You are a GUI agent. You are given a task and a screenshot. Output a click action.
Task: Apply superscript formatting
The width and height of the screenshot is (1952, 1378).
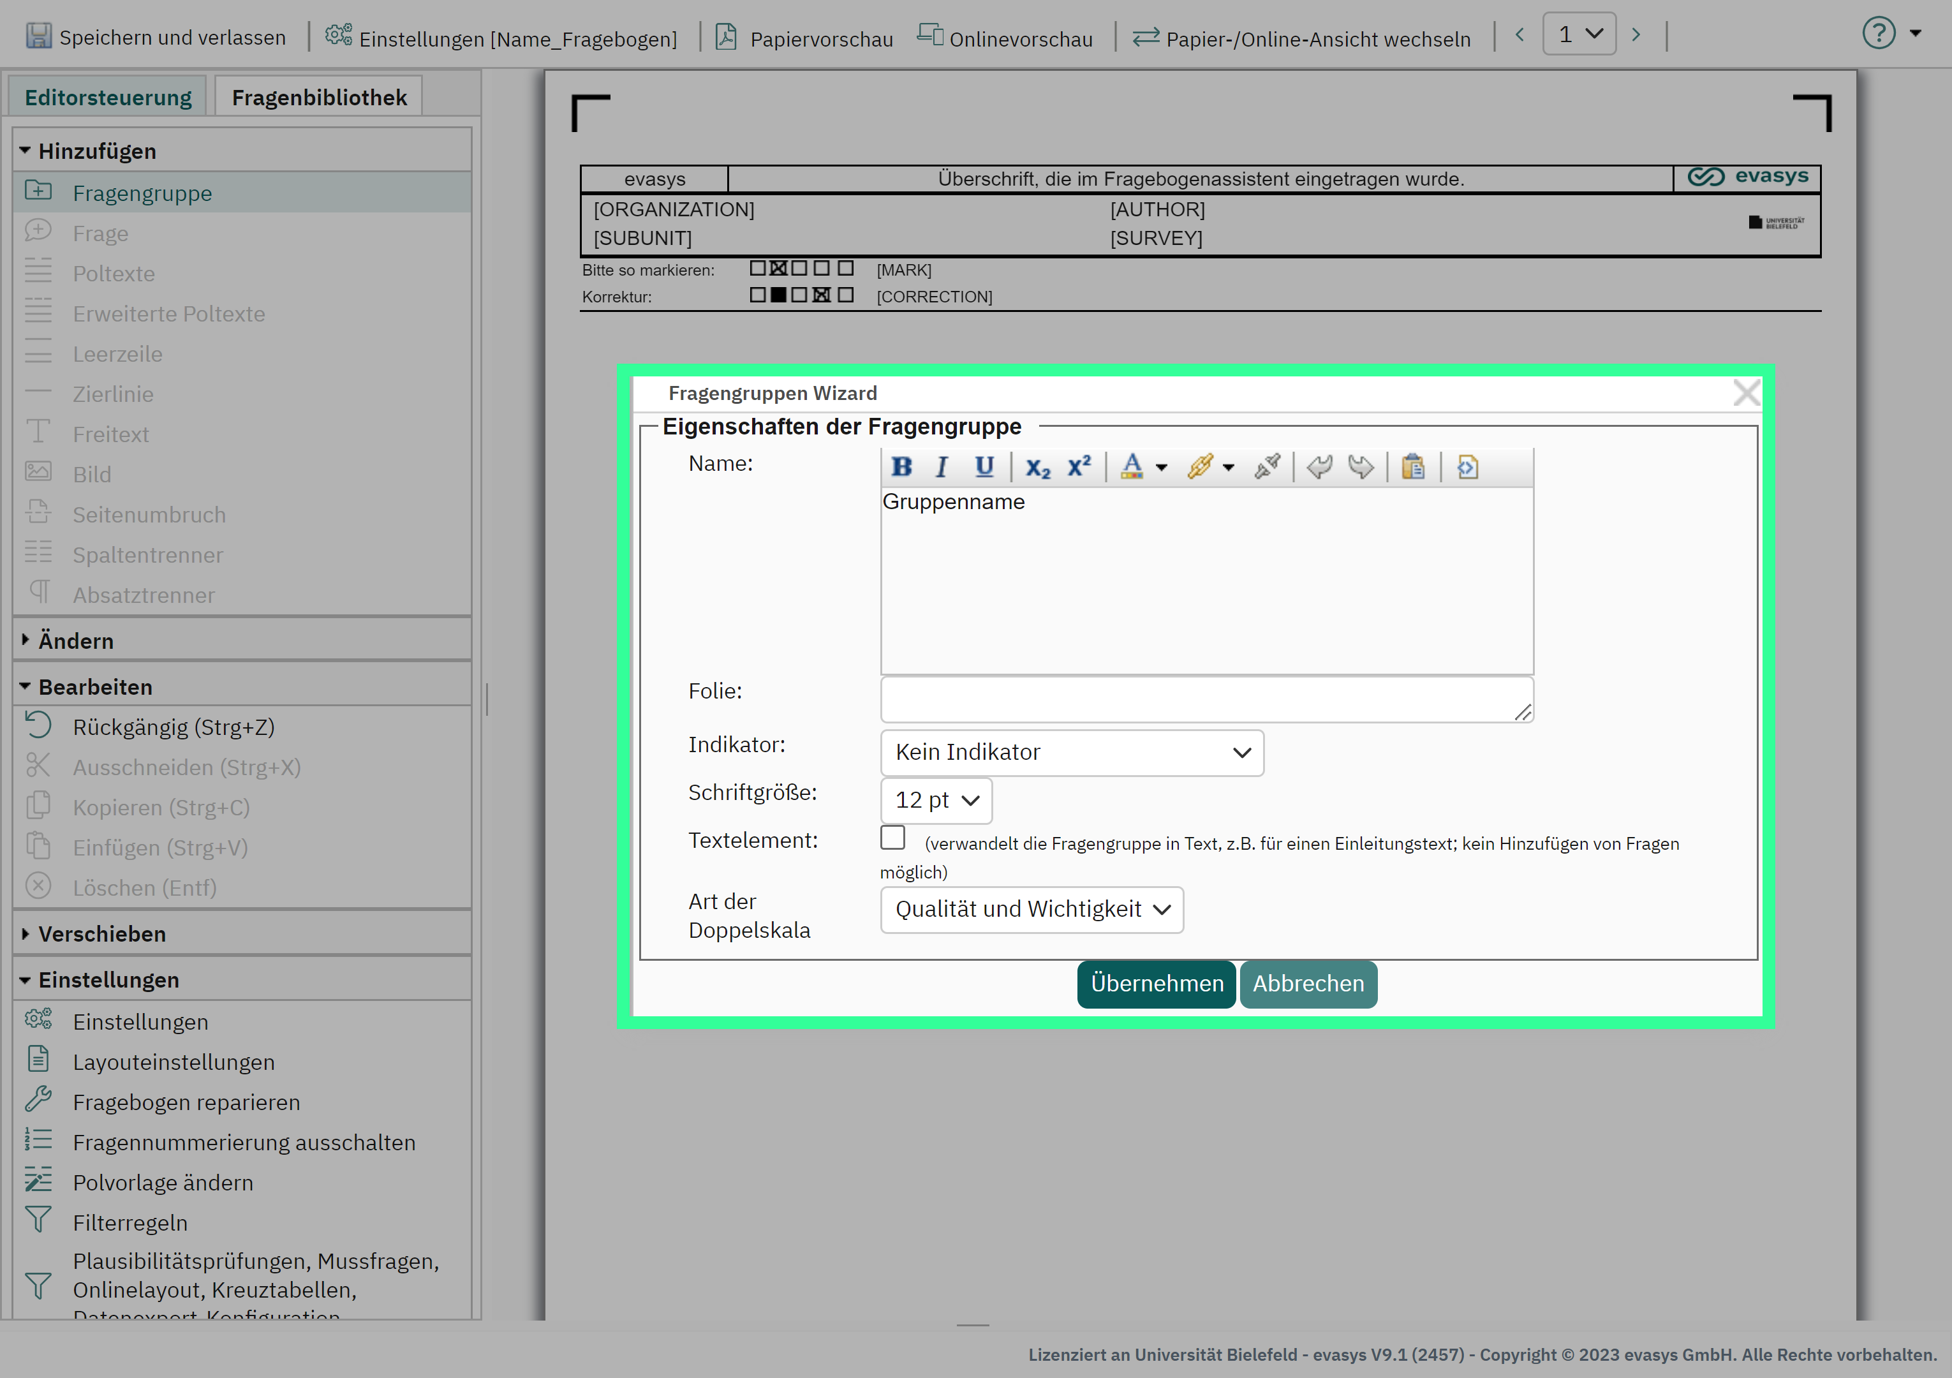coord(1079,467)
